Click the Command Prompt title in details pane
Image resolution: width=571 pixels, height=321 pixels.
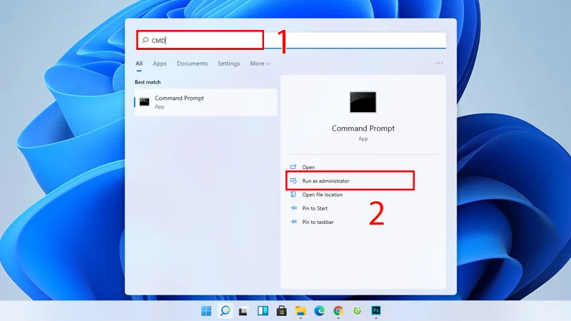click(x=363, y=128)
